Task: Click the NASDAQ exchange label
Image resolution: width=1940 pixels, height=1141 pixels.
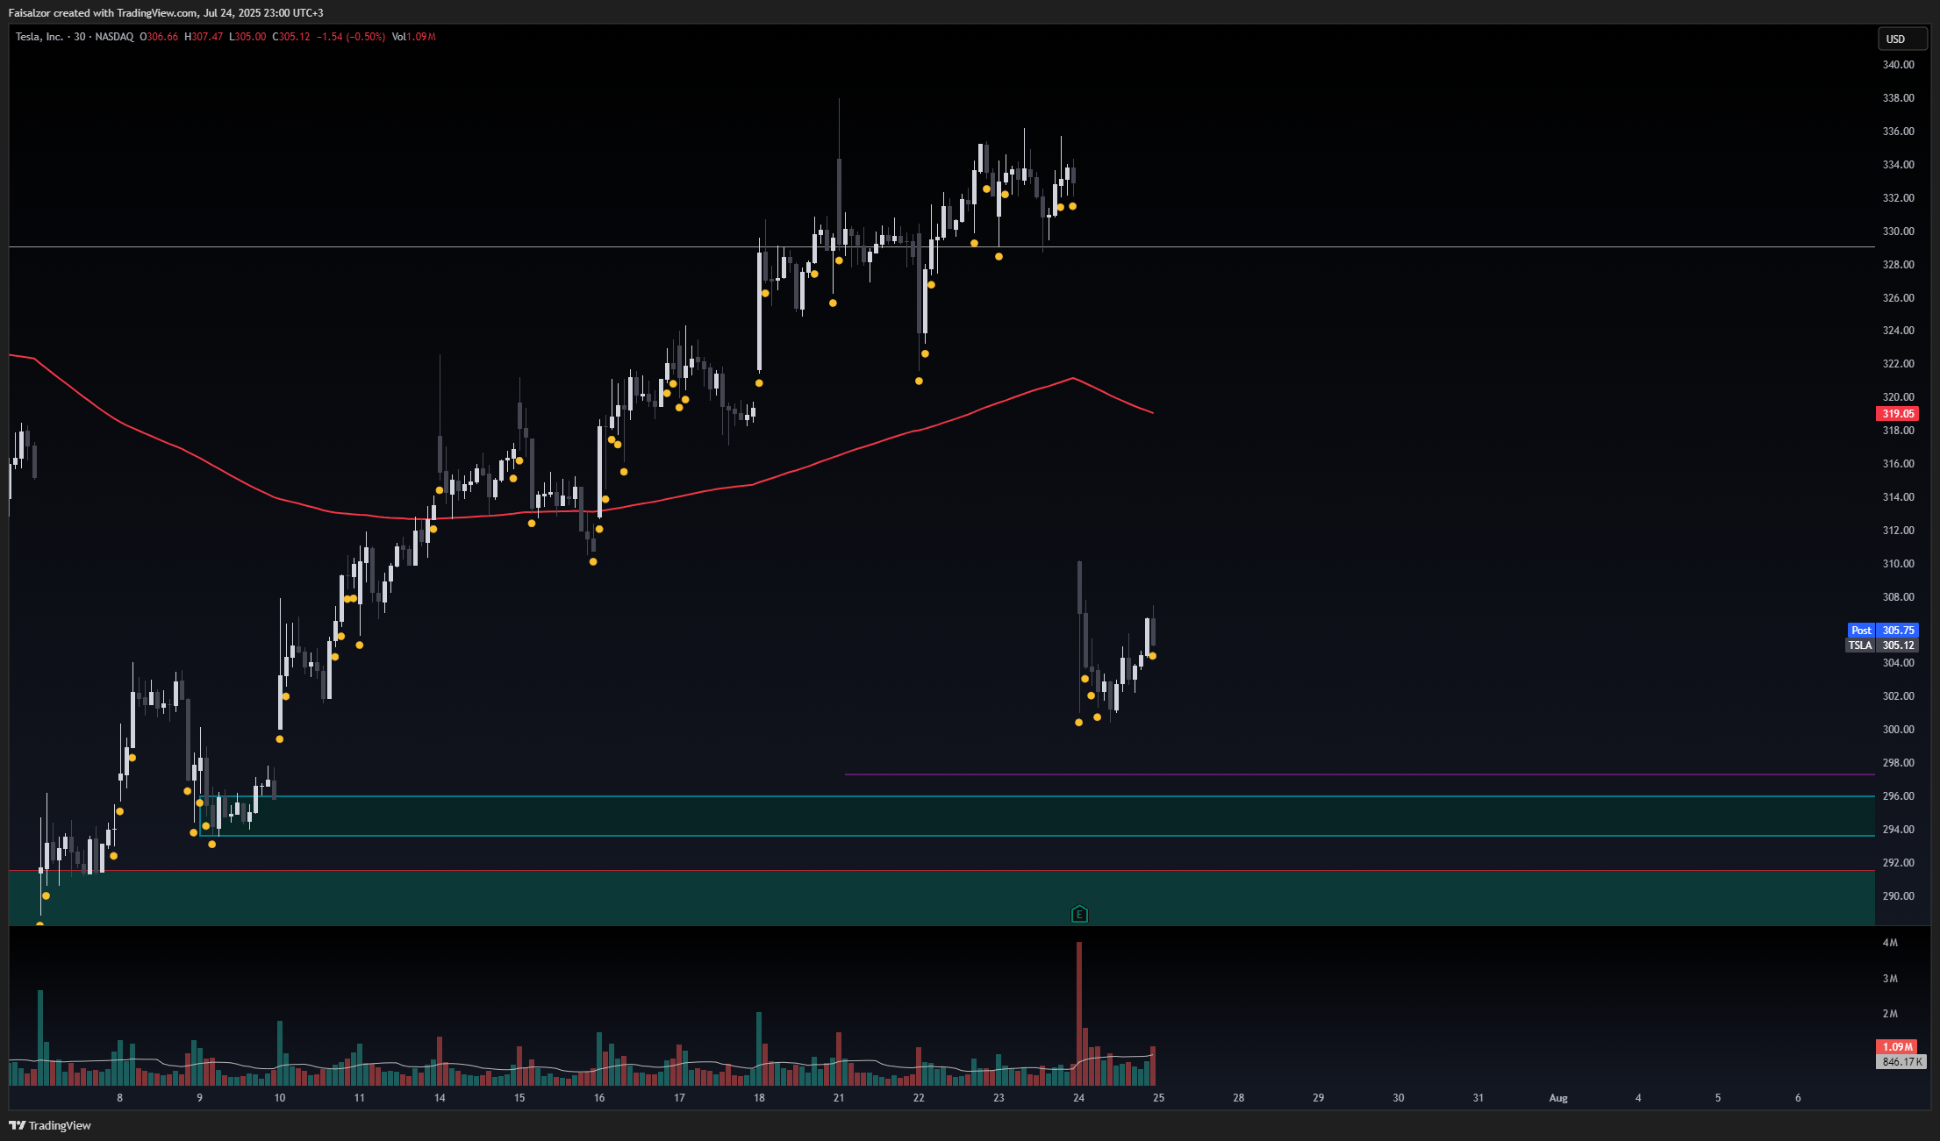Action: [x=114, y=37]
